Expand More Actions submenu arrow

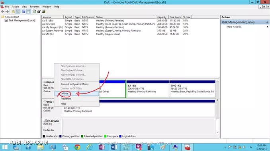tap(267, 27)
